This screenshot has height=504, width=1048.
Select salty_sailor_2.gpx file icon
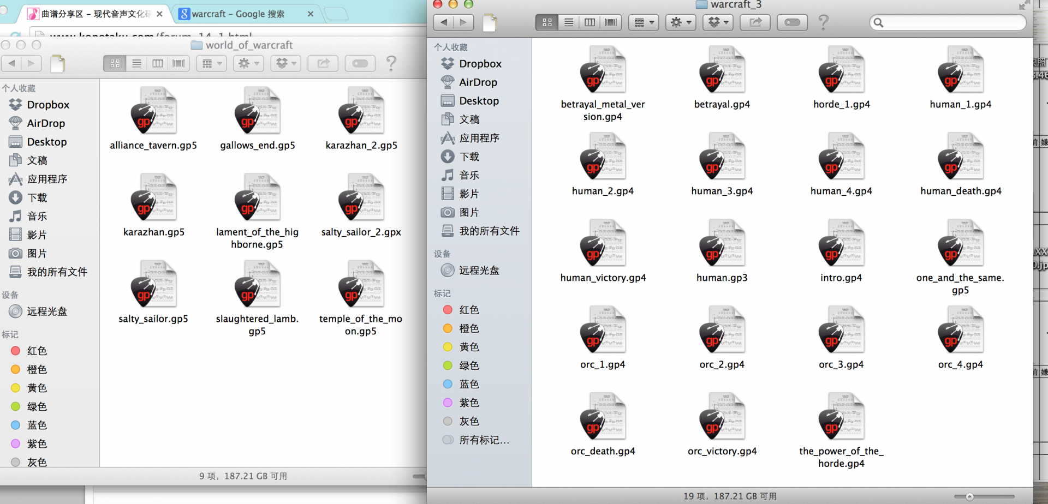[361, 197]
